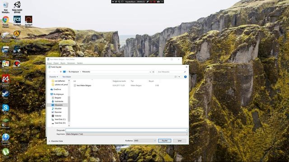The height and width of the screenshot is (162, 289).
Task: Launch Skype from the desktop
Action: pos(5,108)
